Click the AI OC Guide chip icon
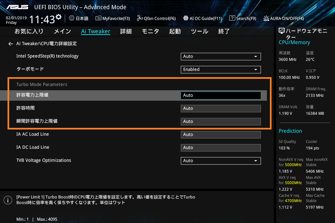335x223 pixels. (186, 18)
